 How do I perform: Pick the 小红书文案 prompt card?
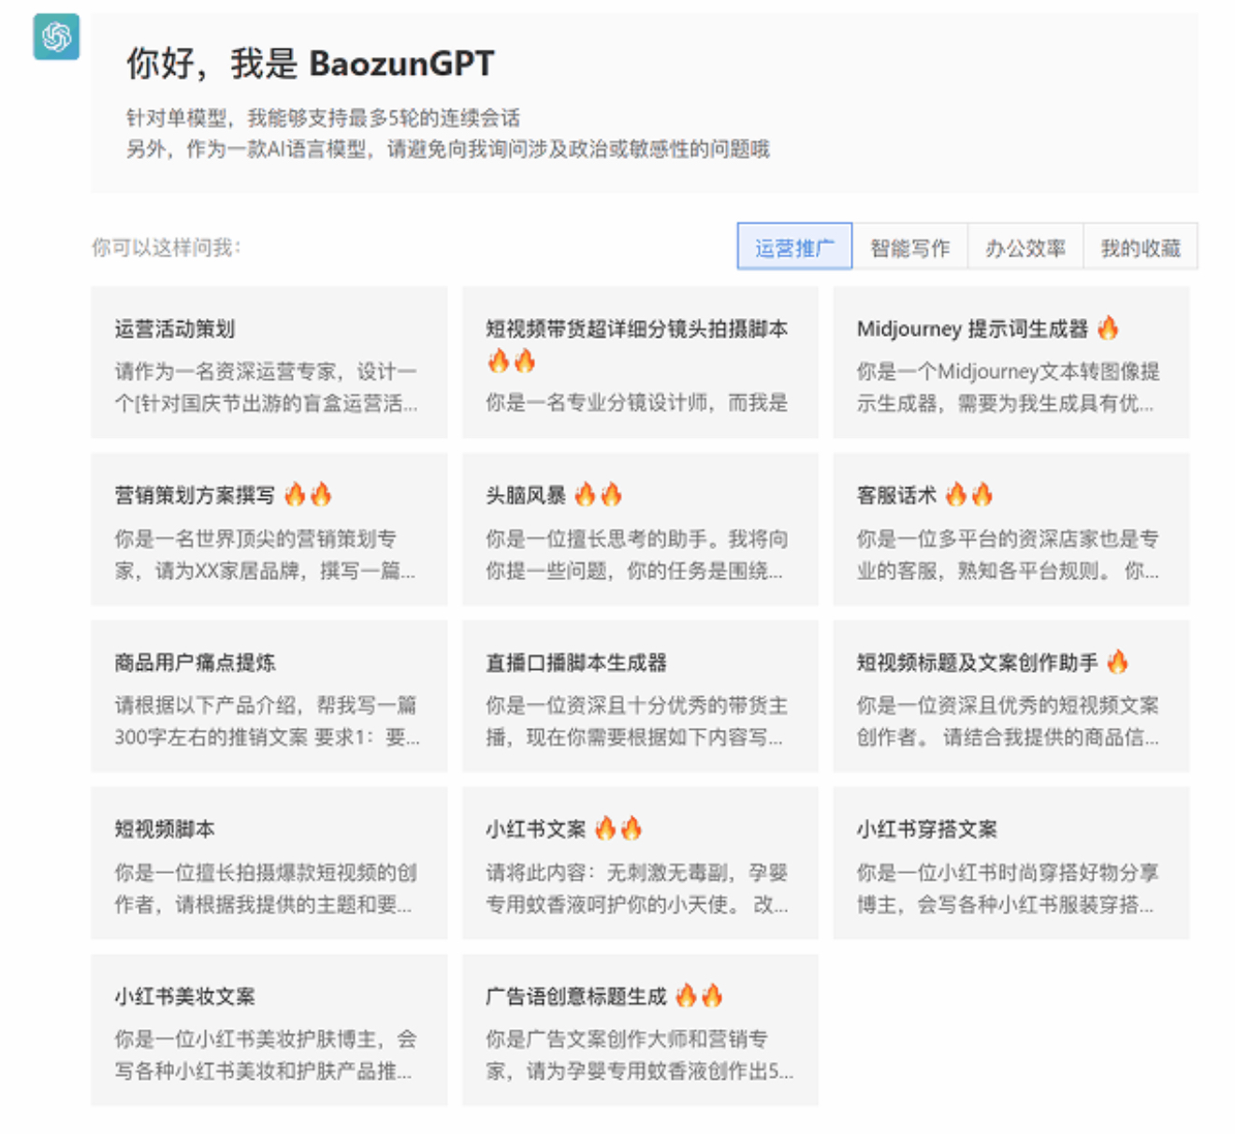(640, 863)
